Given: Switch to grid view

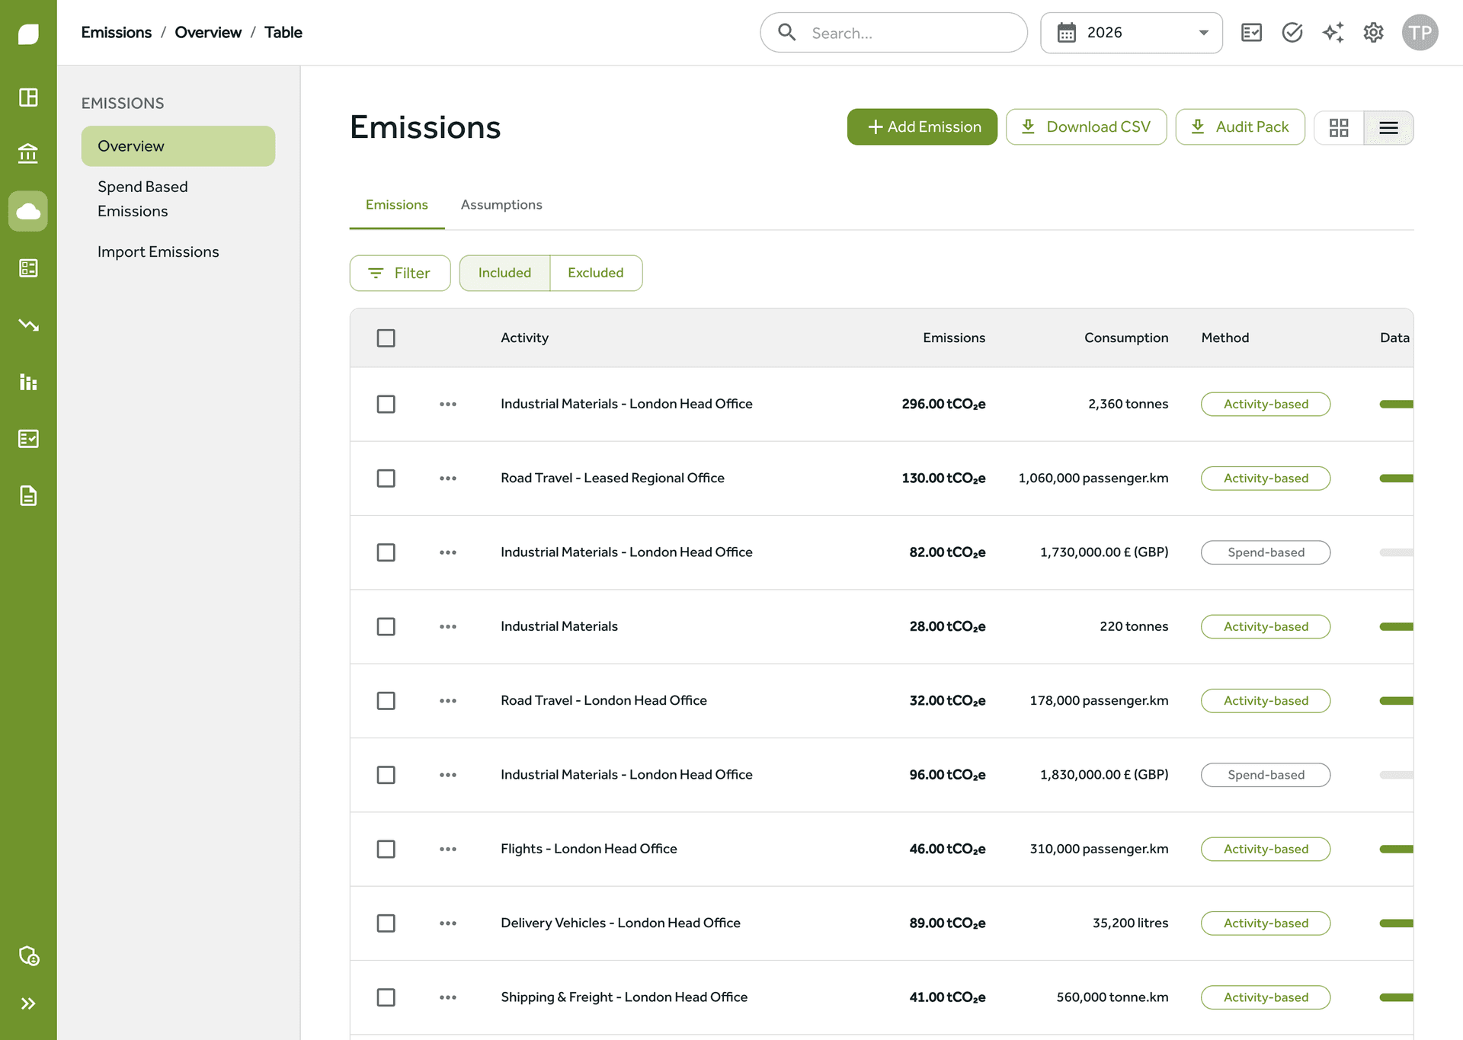Looking at the screenshot, I should click(x=1339, y=127).
